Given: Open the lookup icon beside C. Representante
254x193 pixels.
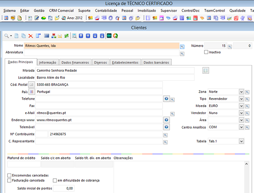Looking at the screenshot, I should click(x=165, y=142).
